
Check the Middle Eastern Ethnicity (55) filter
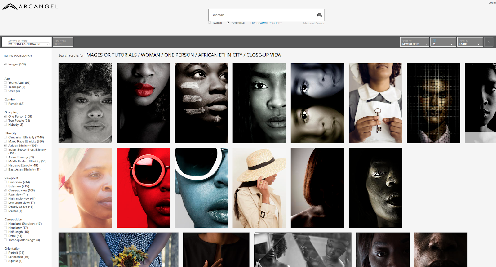point(5,161)
